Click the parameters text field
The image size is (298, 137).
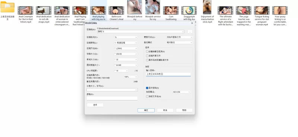(x=112, y=98)
